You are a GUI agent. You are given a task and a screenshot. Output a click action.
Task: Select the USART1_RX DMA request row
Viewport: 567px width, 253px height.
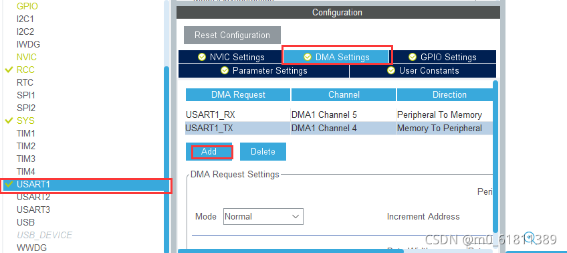coord(339,115)
